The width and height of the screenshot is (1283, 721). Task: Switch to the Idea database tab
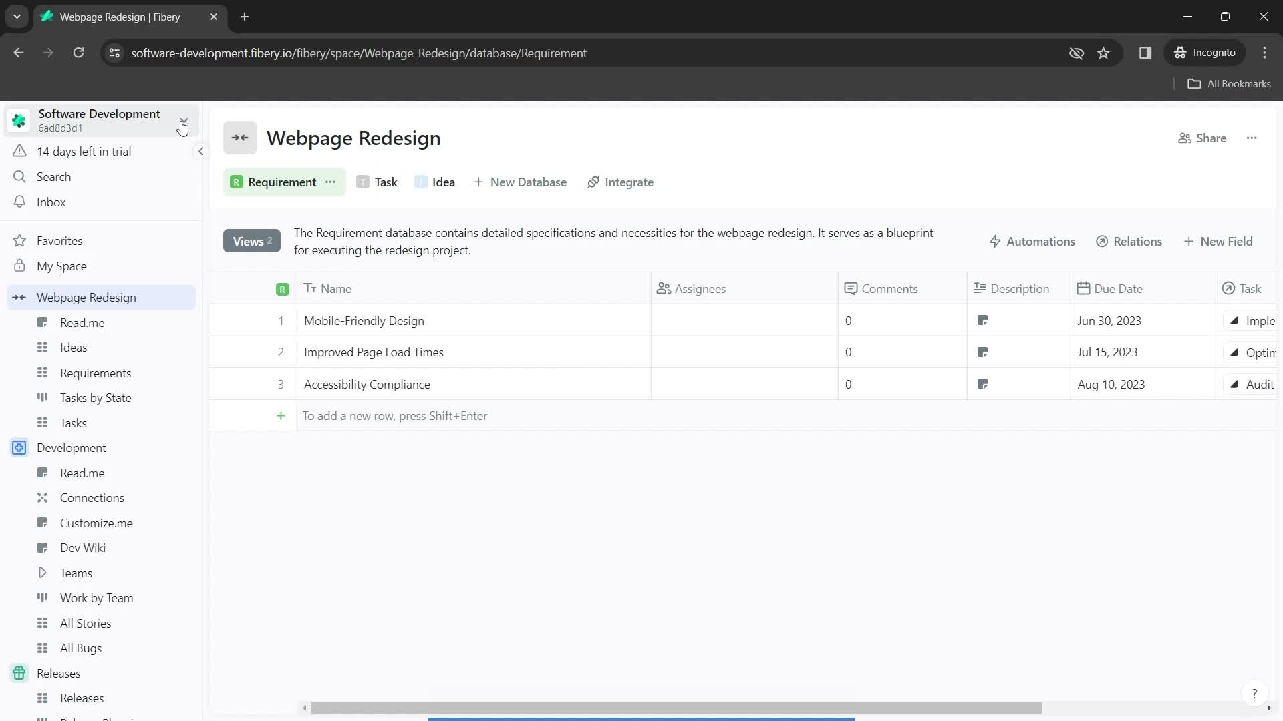[435, 182]
